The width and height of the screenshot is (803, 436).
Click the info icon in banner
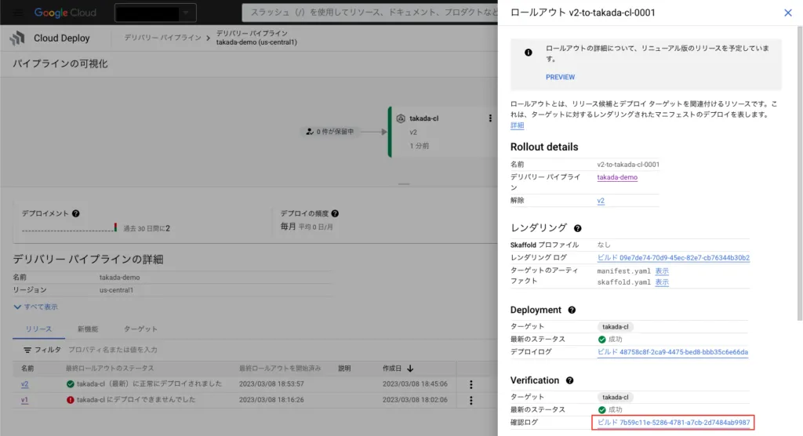[x=528, y=53]
